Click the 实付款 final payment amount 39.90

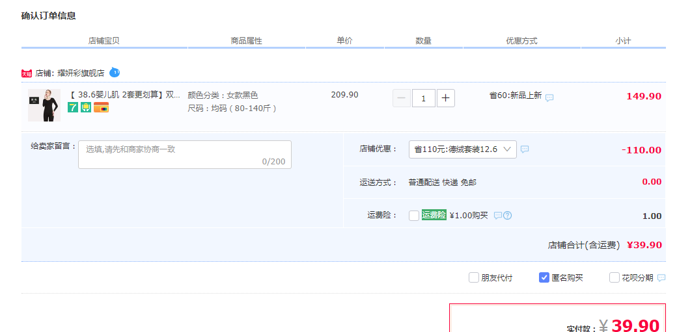tap(635, 325)
